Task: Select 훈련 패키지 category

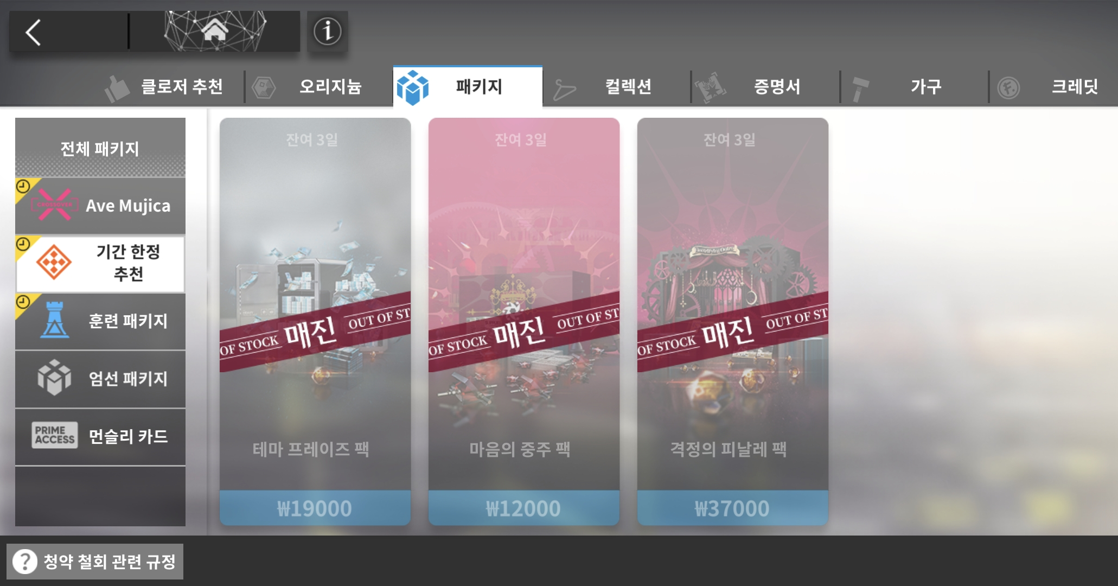Action: [100, 321]
